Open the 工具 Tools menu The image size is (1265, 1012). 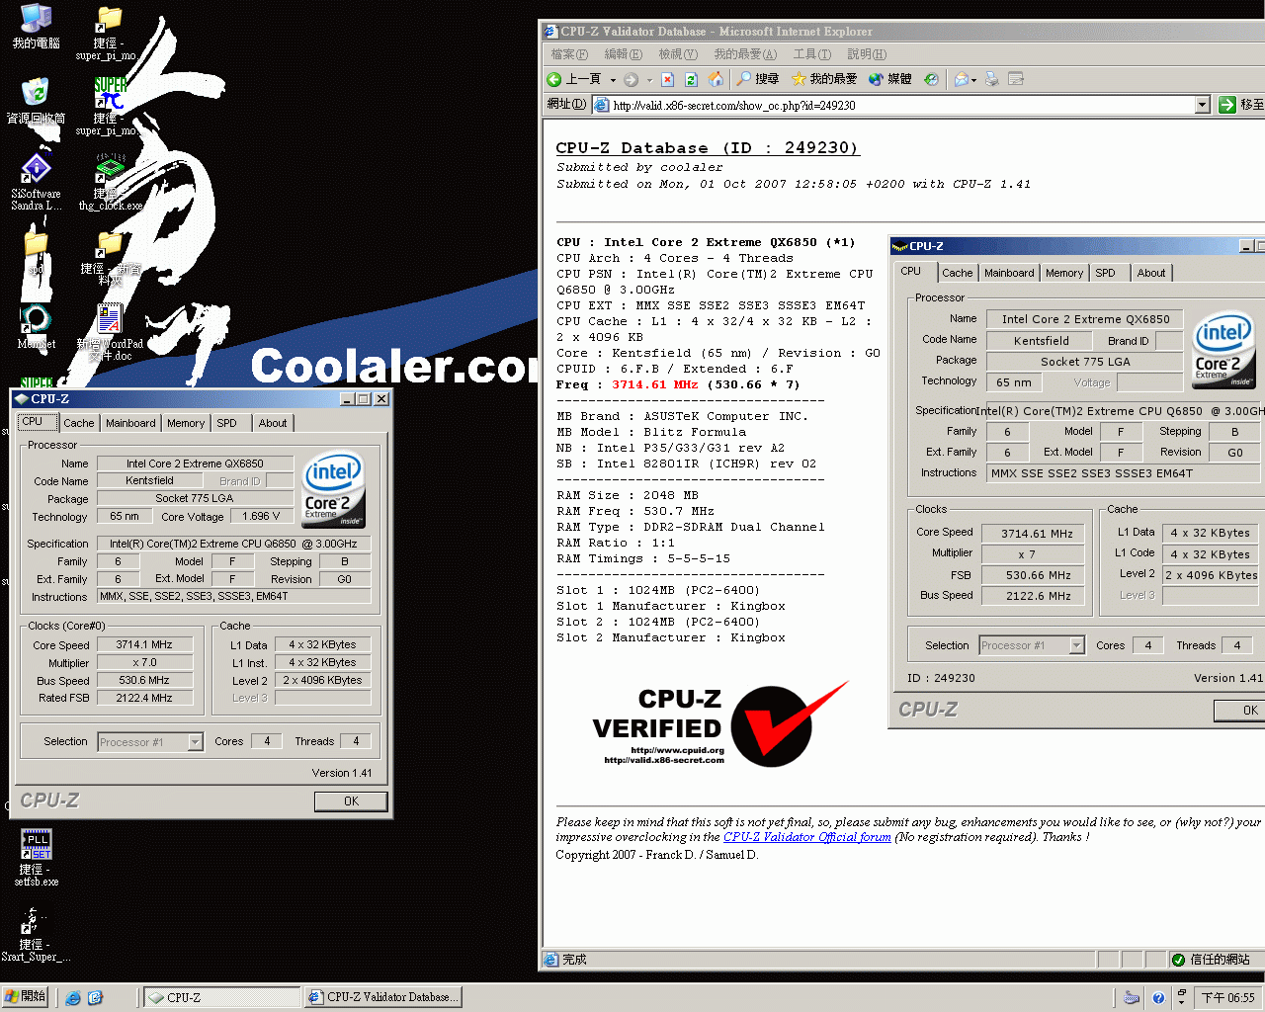pos(811,54)
